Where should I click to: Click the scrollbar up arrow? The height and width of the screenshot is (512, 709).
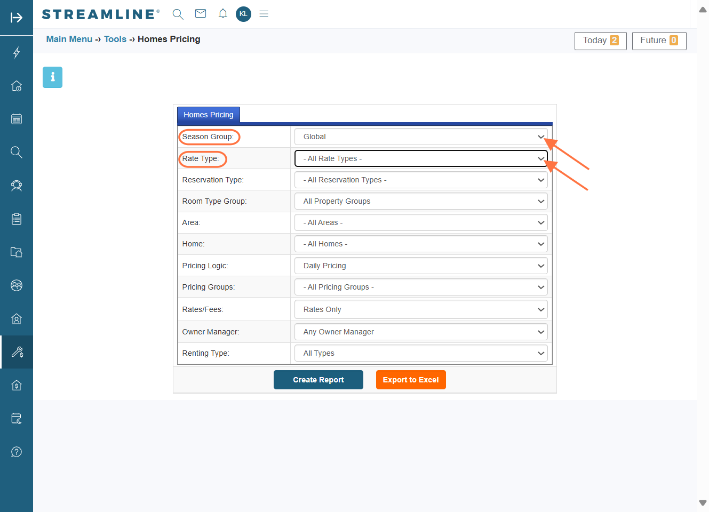(x=703, y=10)
